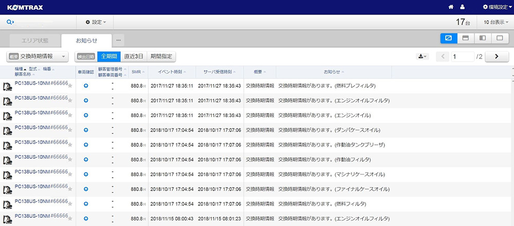Toggle favorite star on third row machine
The image size is (514, 226).
tap(70, 116)
